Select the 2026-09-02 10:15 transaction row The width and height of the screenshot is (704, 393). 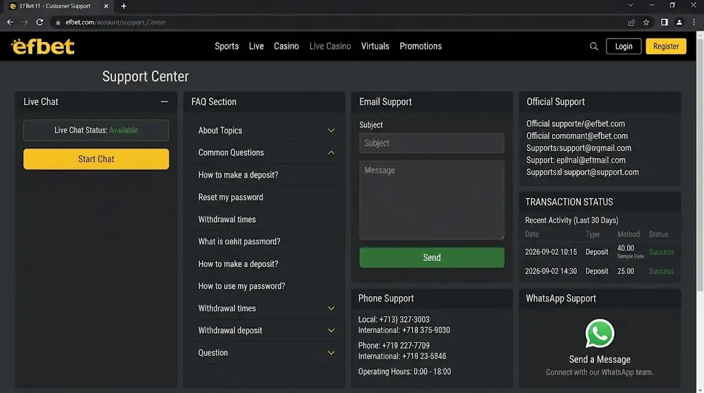tap(599, 251)
